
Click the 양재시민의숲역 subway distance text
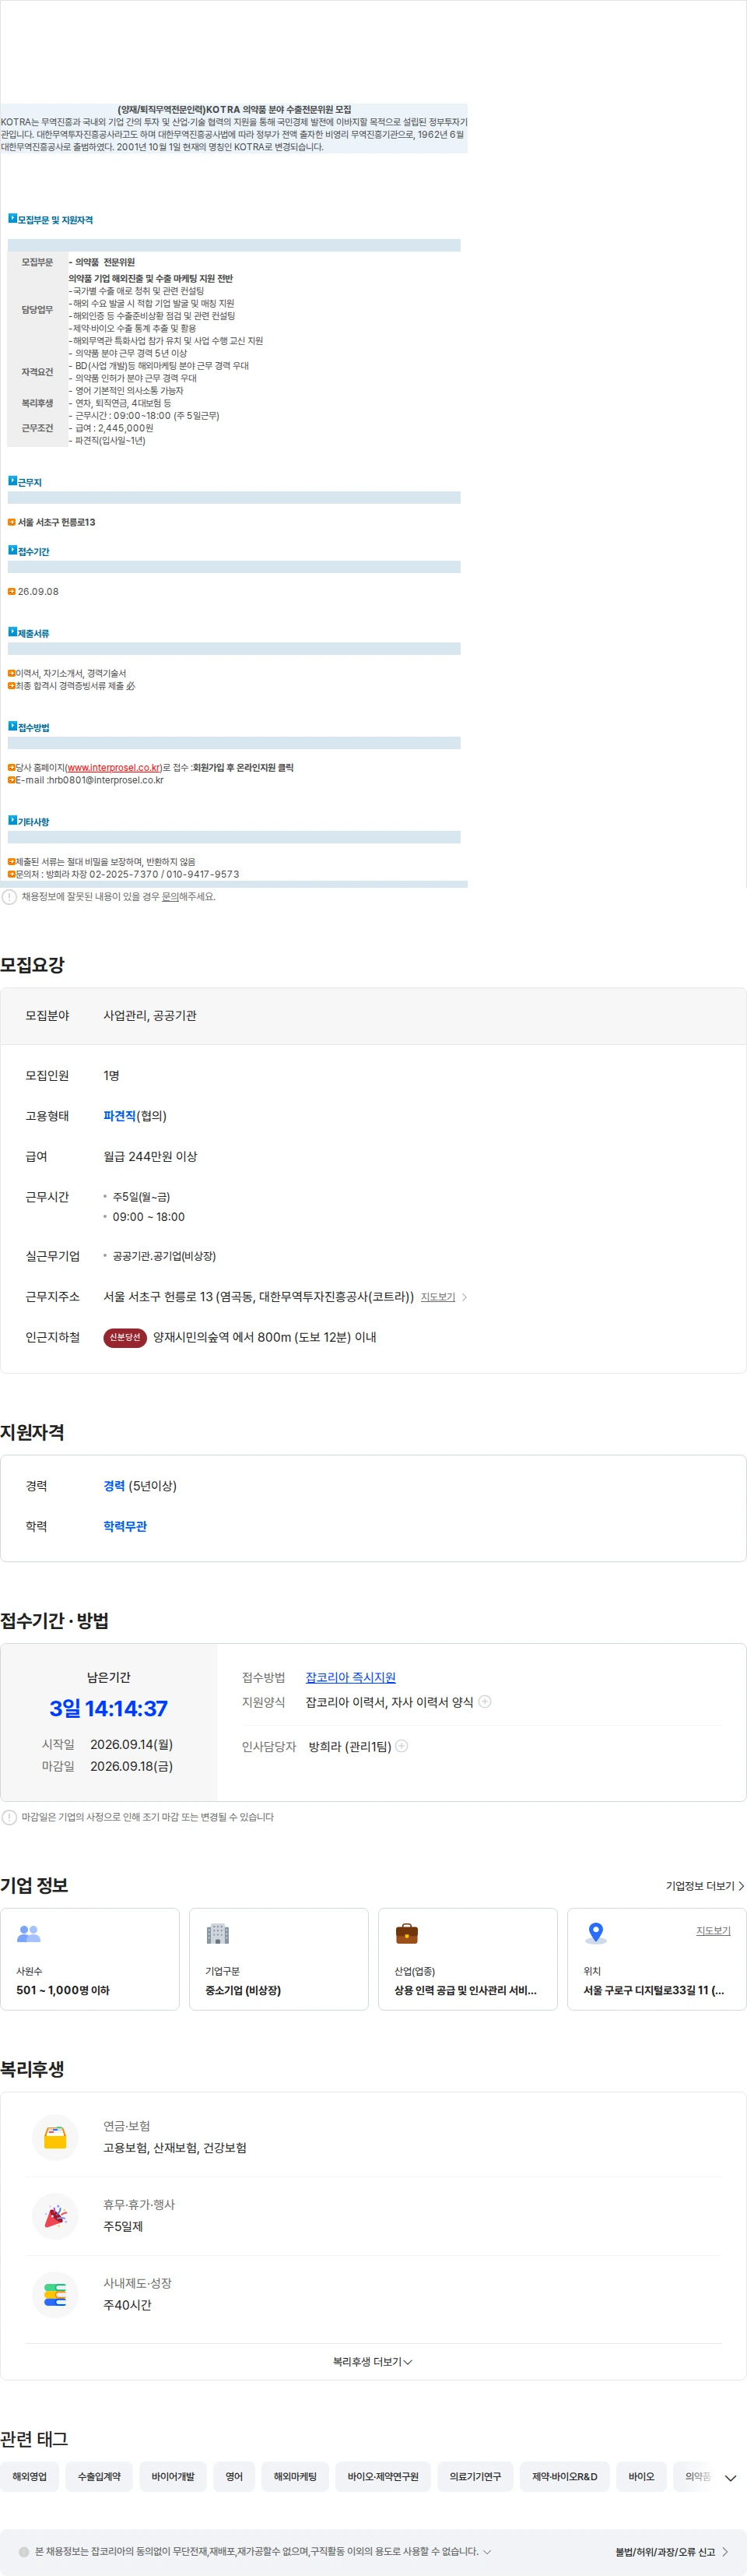pyautogui.click(x=265, y=1337)
